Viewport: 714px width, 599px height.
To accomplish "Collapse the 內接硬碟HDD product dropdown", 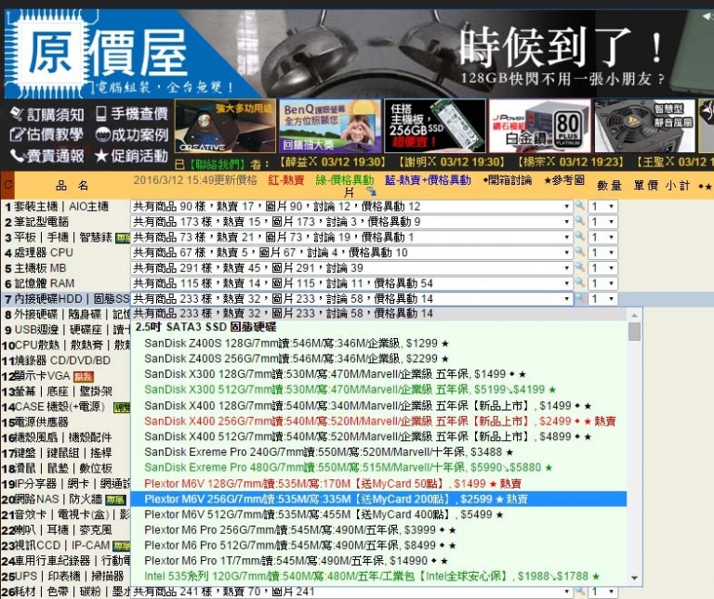I will 351,299.
